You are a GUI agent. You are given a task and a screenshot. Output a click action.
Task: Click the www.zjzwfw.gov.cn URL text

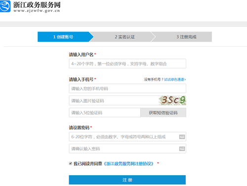(x=37, y=11)
